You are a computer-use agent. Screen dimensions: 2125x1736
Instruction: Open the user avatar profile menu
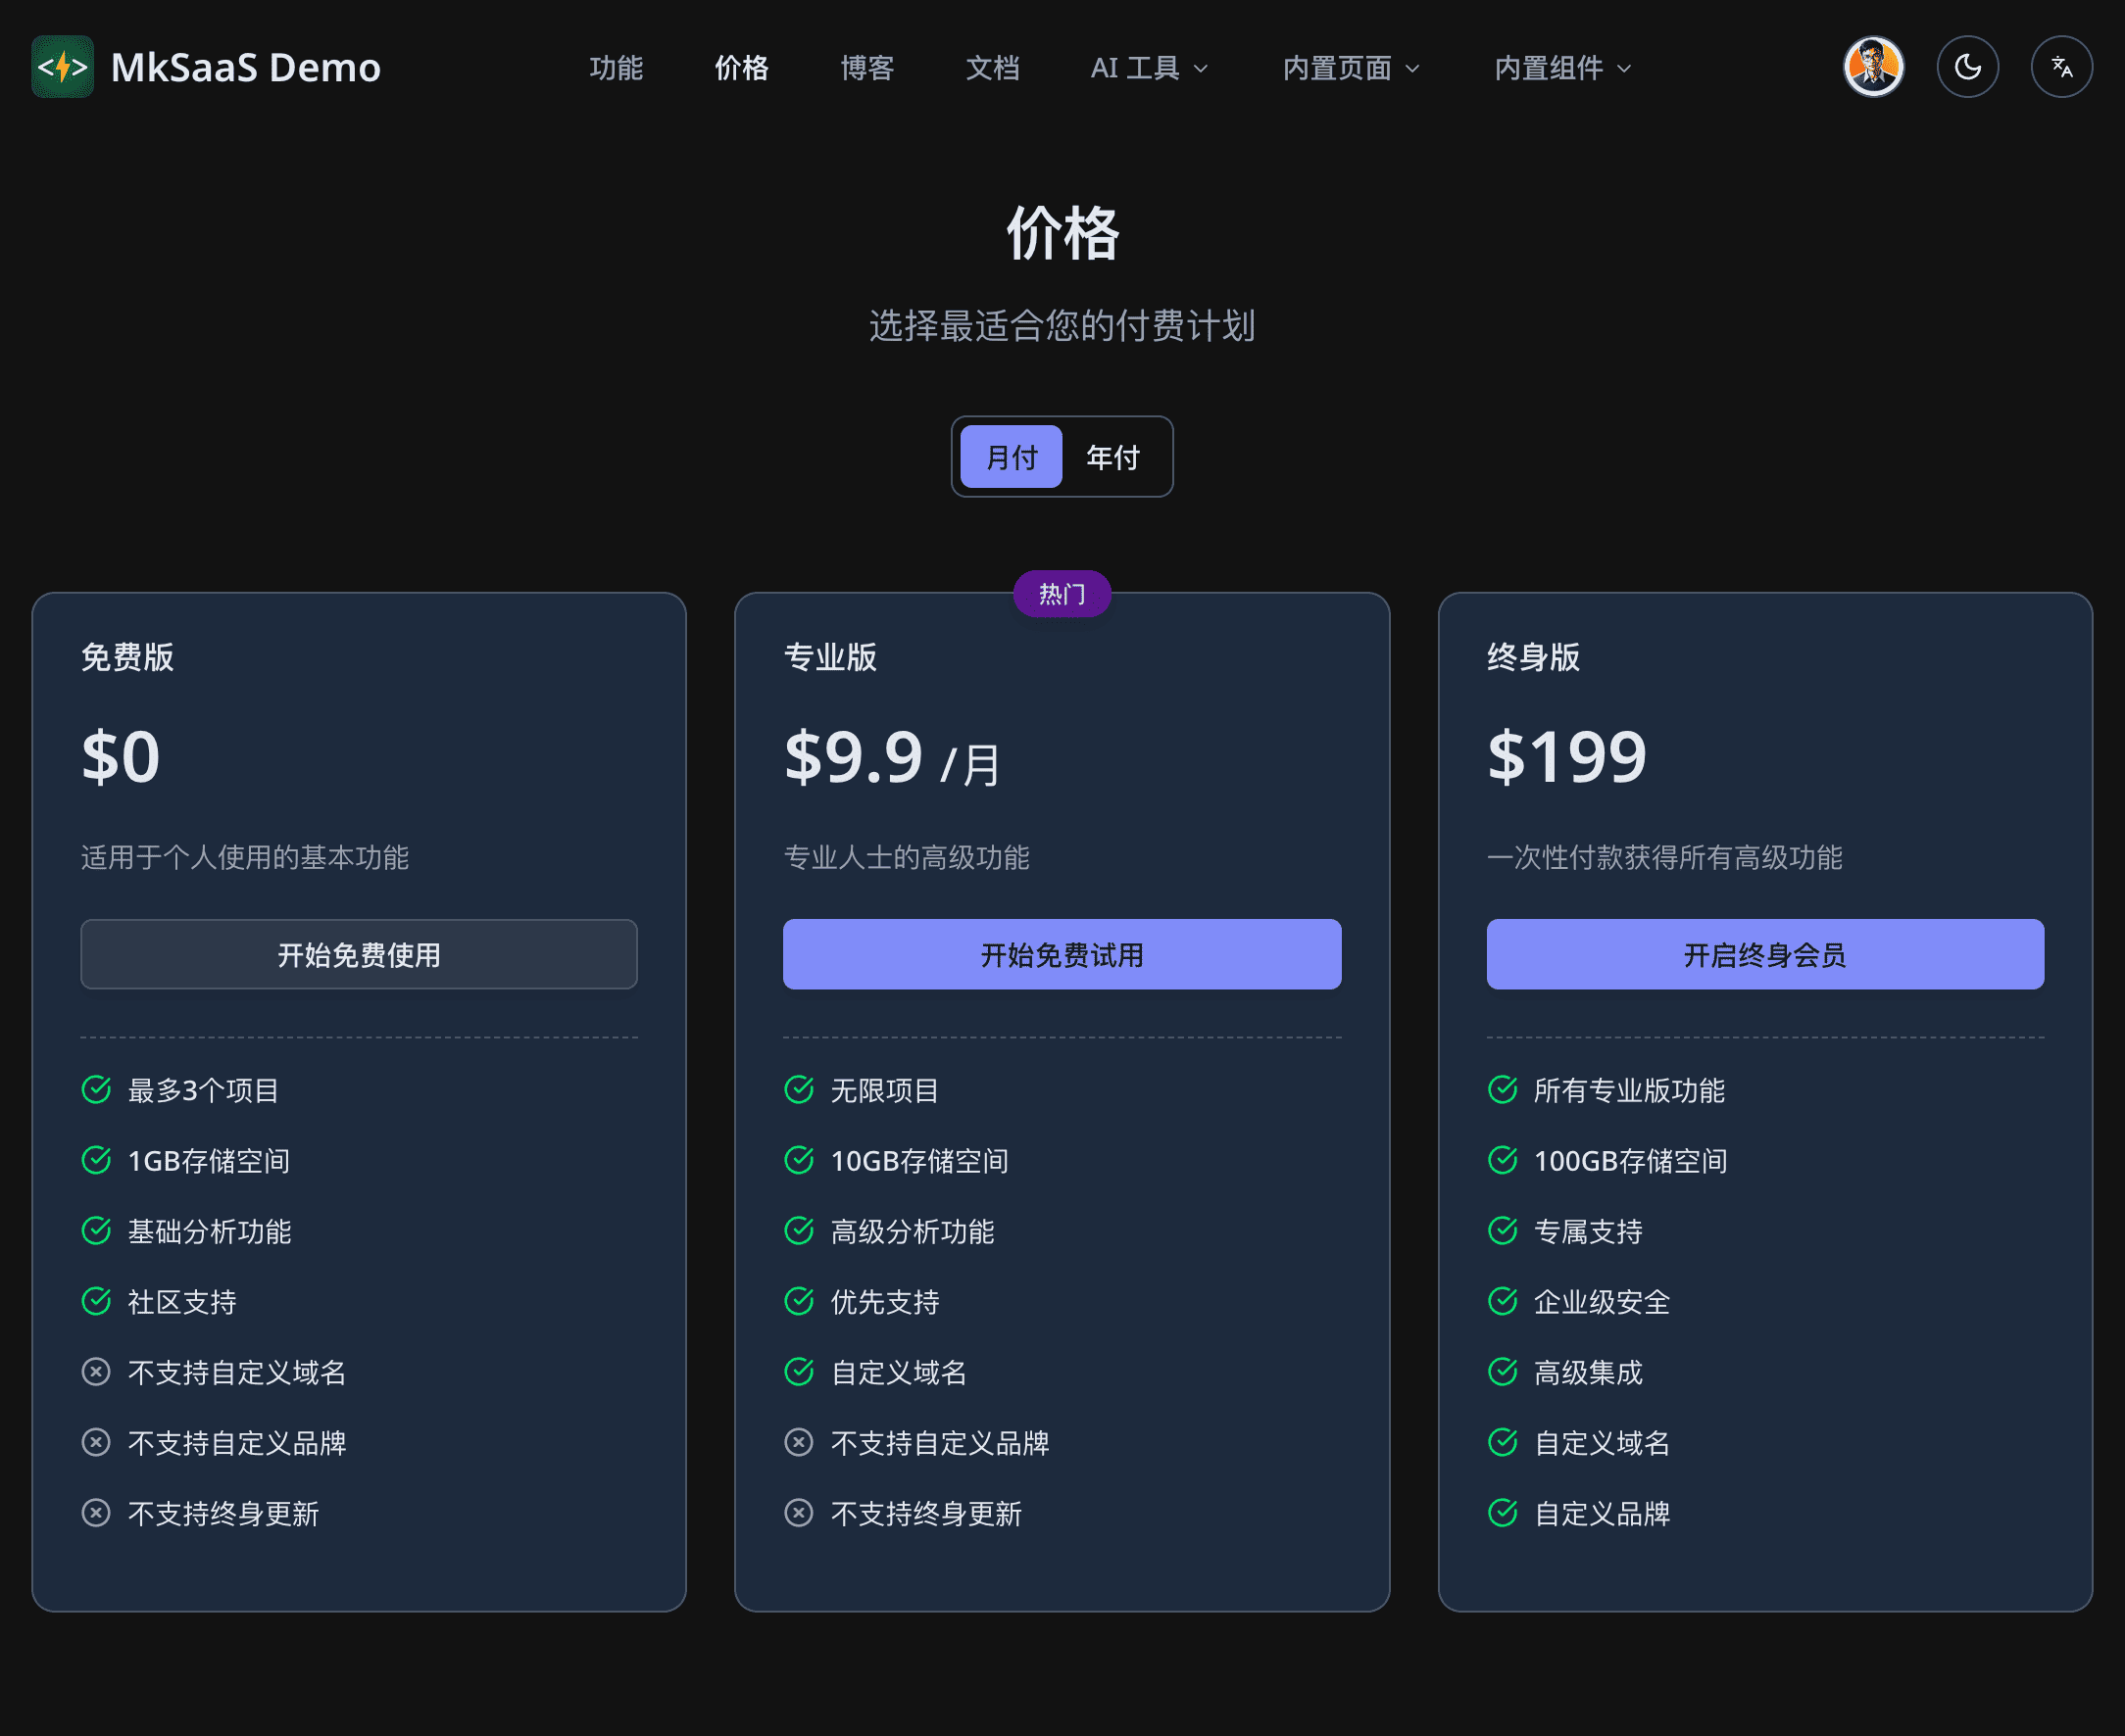click(1873, 67)
